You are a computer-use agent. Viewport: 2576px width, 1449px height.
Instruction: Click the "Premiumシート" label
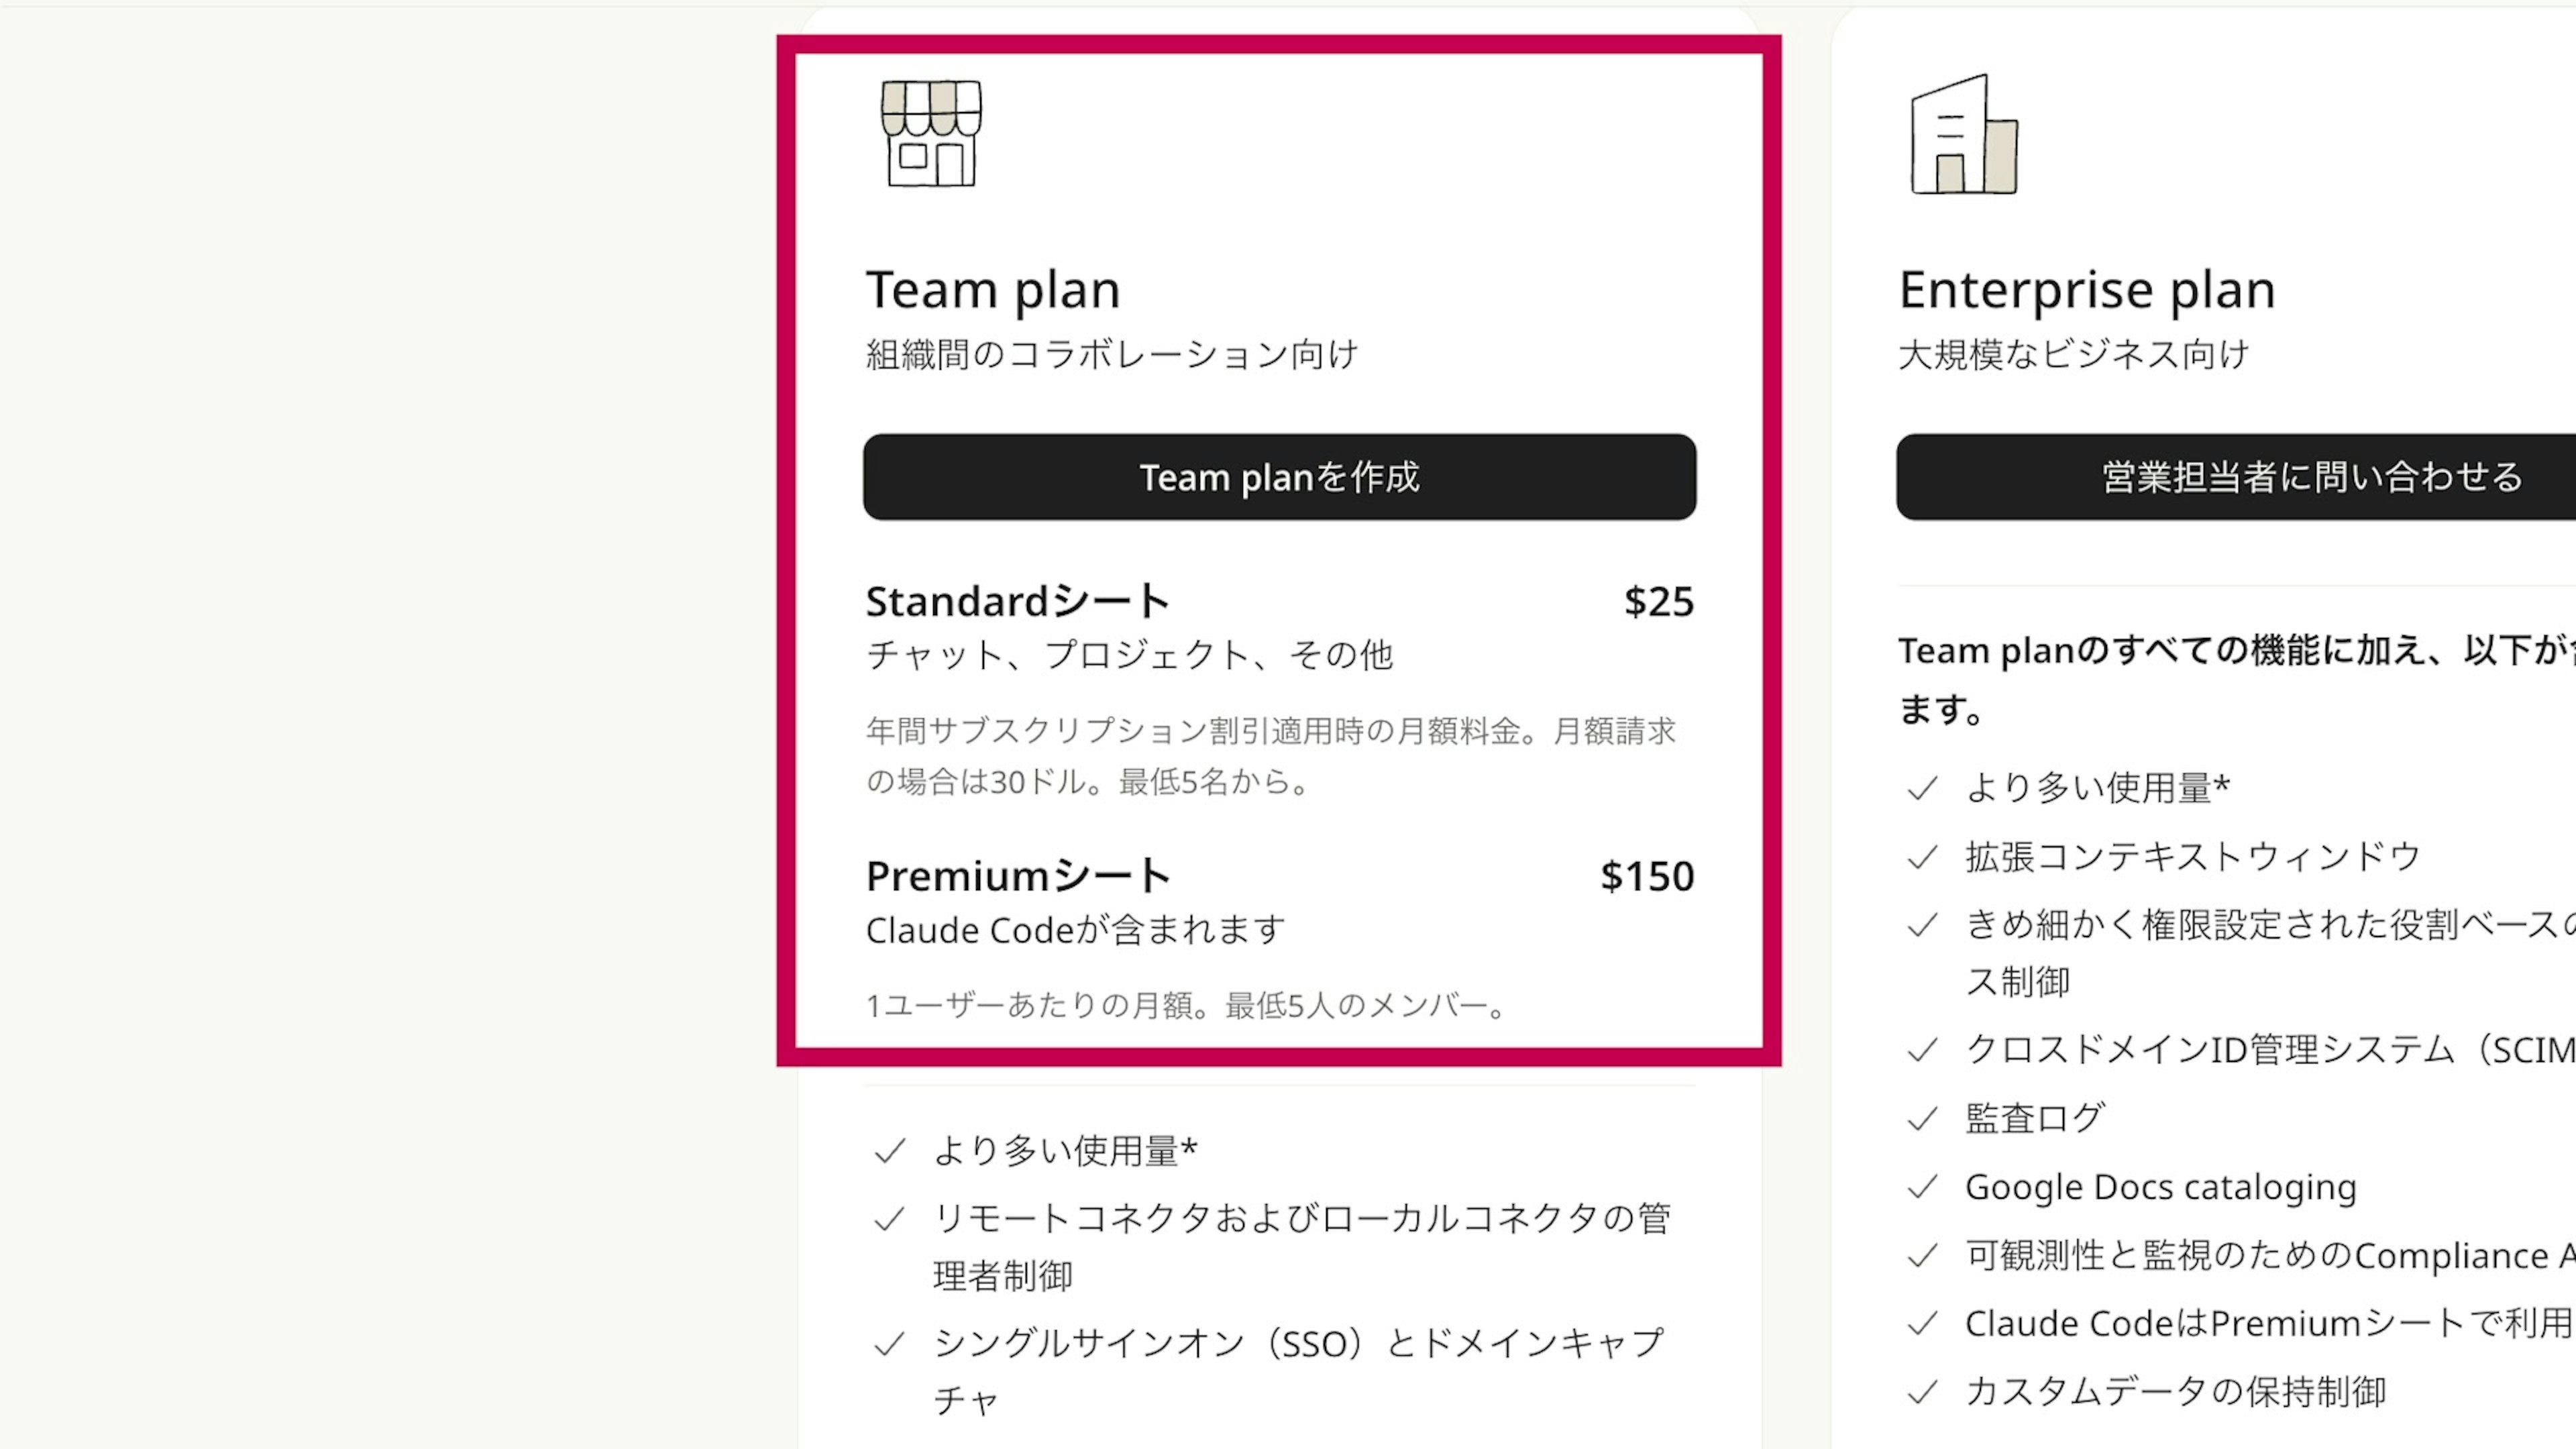(1018, 877)
